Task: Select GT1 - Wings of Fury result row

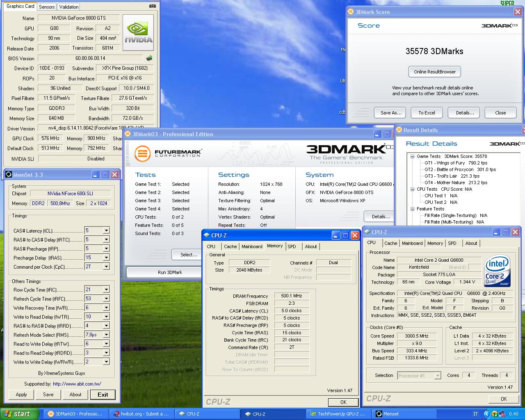Action: (x=456, y=163)
